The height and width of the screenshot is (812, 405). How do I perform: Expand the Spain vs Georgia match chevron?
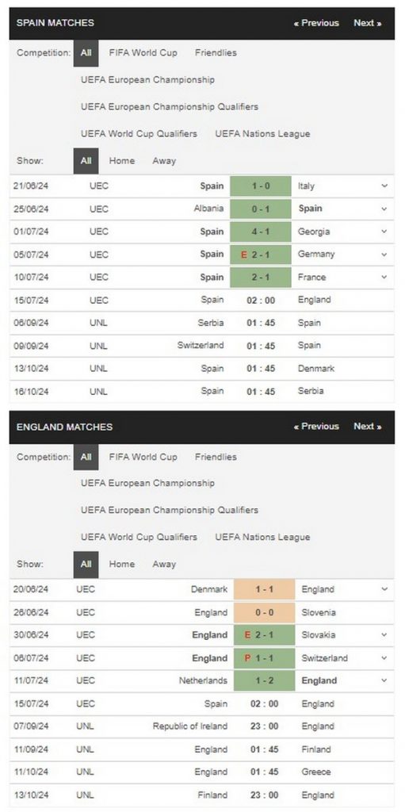[x=384, y=232]
